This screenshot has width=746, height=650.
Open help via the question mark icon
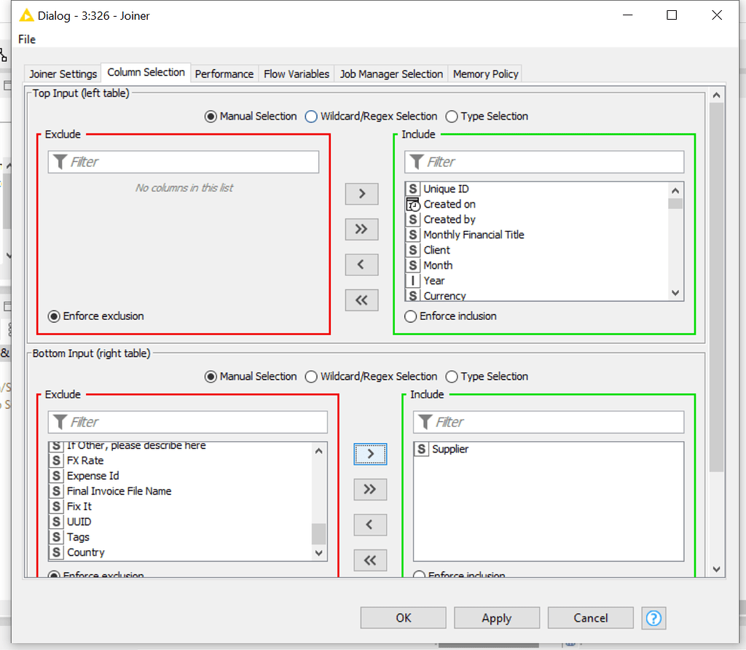tap(653, 618)
